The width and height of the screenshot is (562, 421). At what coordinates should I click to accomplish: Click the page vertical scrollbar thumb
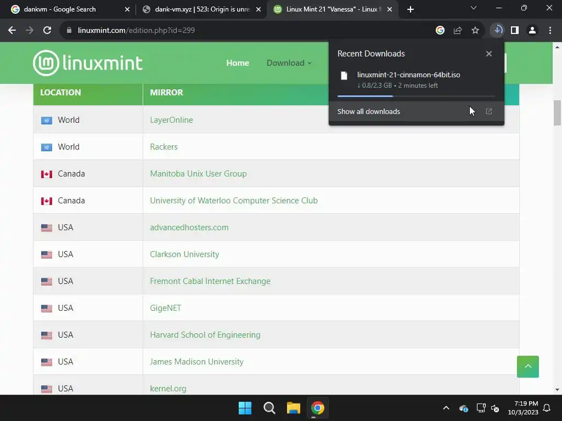click(557, 113)
